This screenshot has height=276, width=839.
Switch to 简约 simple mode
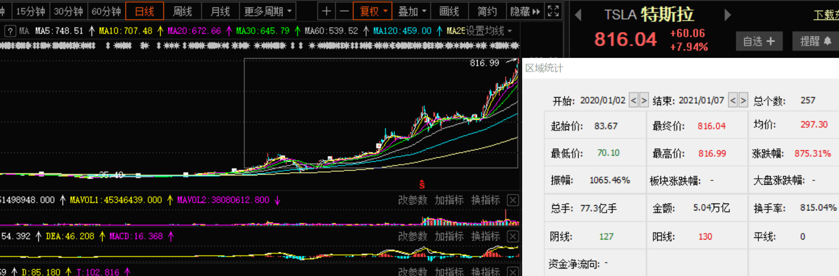pos(487,11)
